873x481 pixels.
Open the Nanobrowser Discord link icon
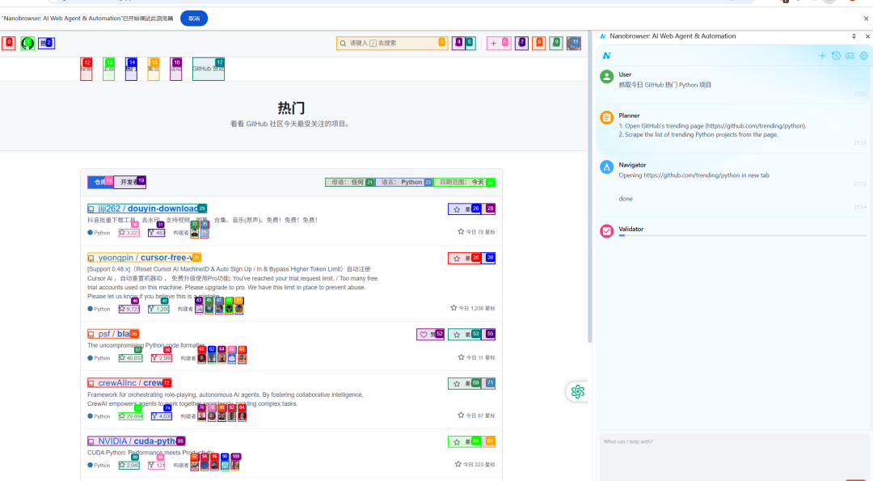[x=850, y=56]
